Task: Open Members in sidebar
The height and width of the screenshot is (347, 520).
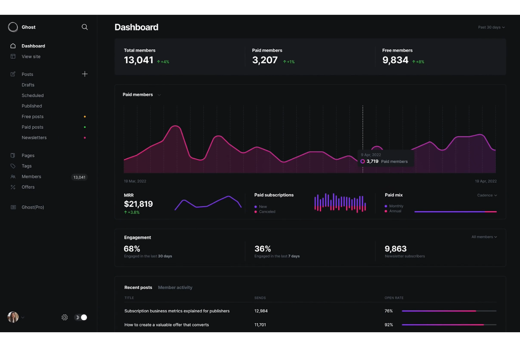Action: click(31, 176)
